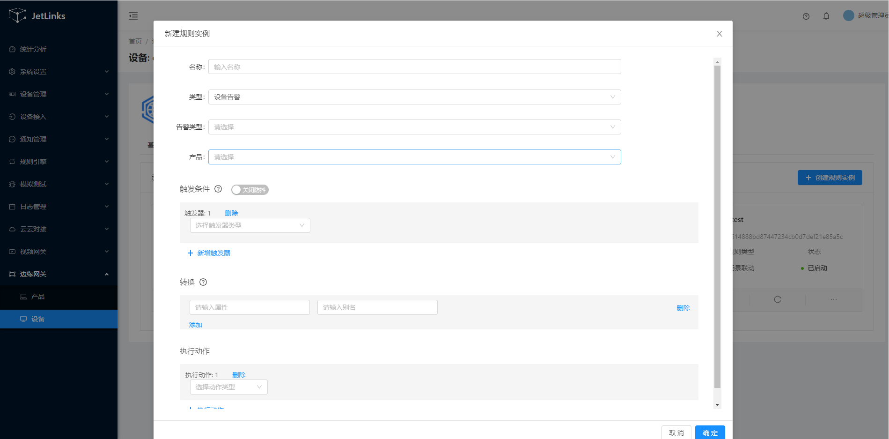Click the notification bell icon

826,16
